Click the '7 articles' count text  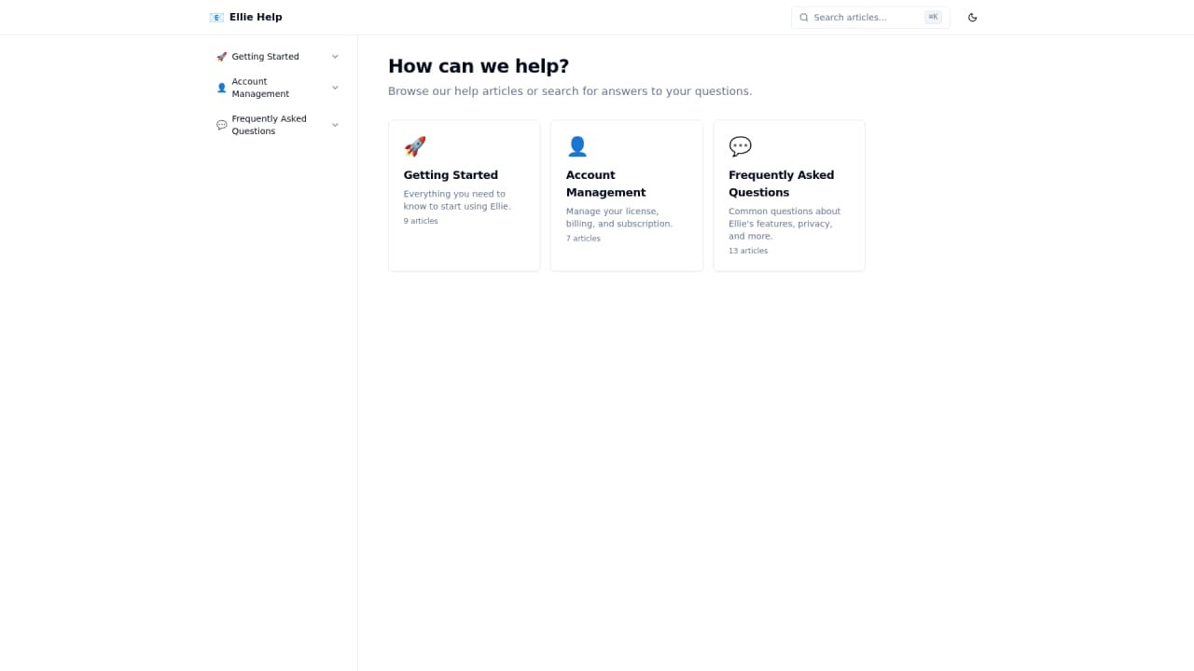[x=583, y=239]
